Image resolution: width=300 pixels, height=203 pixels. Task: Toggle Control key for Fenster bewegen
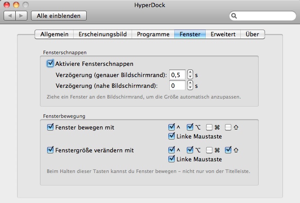coord(172,127)
